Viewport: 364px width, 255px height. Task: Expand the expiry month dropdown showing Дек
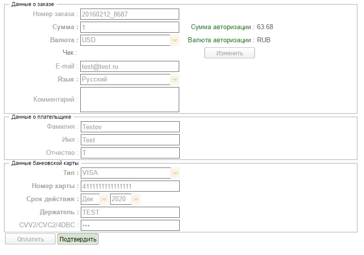(94, 199)
